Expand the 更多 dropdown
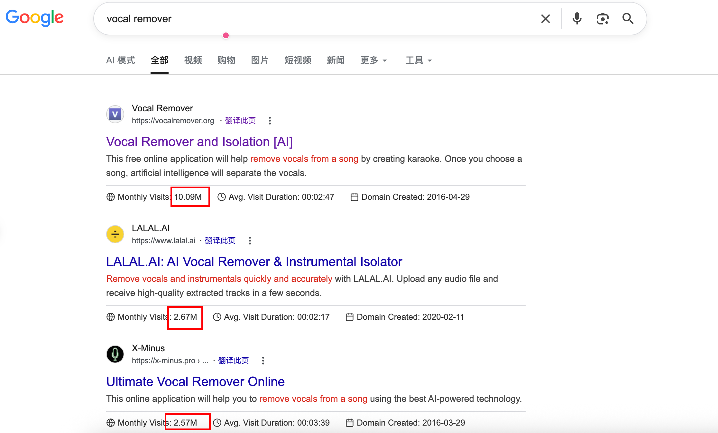The image size is (718, 433). [373, 60]
